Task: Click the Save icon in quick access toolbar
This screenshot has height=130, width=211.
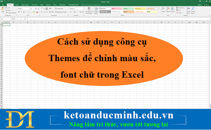Action: pos(2,1)
